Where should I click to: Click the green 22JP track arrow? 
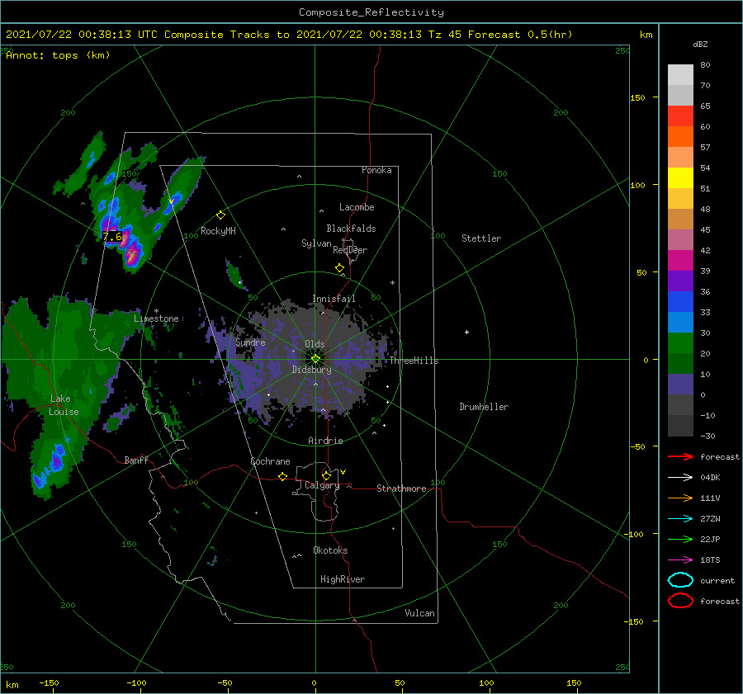pos(680,539)
